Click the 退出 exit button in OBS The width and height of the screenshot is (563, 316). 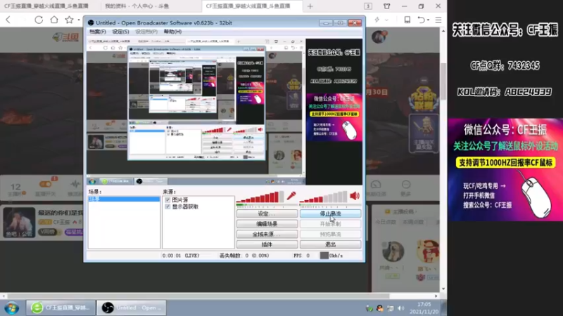[330, 244]
